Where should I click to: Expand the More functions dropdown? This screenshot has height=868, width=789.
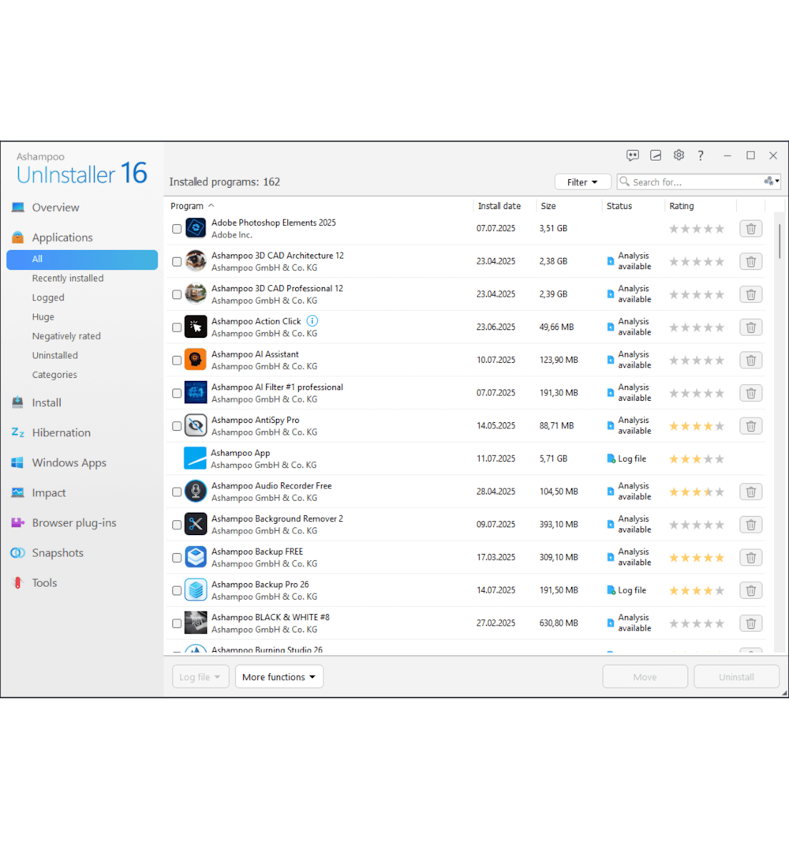pyautogui.click(x=279, y=677)
